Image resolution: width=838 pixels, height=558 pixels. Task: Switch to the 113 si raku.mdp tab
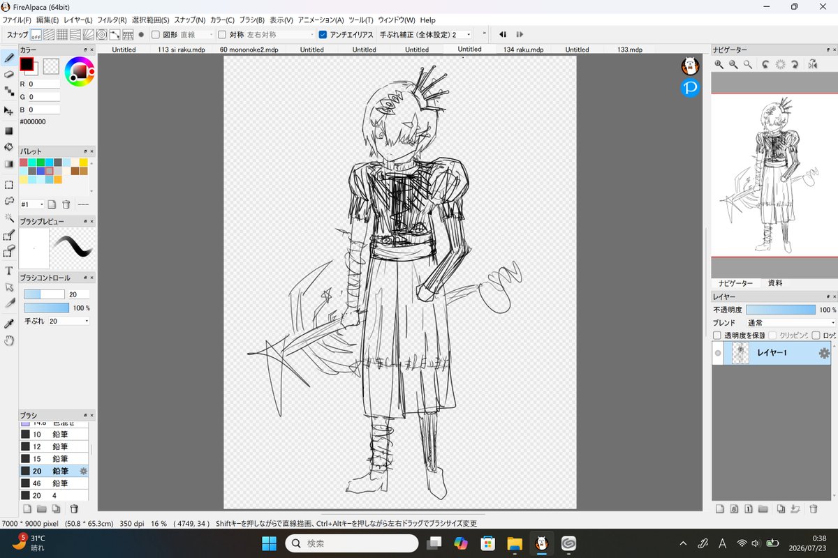(182, 50)
